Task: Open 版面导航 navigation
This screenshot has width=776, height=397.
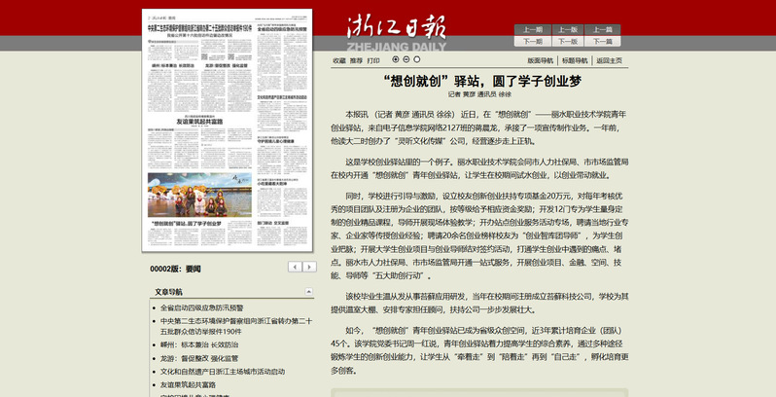Action: [540, 61]
